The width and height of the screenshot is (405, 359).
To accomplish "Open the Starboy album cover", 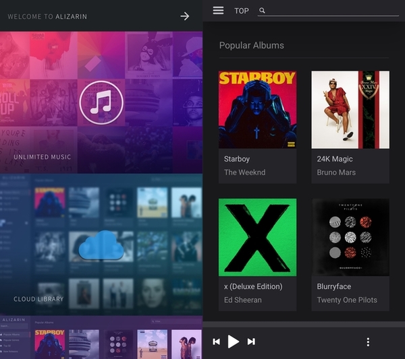I will coord(258,110).
